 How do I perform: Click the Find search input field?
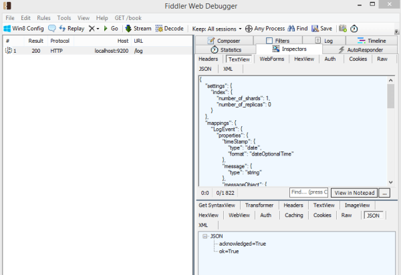click(x=308, y=192)
